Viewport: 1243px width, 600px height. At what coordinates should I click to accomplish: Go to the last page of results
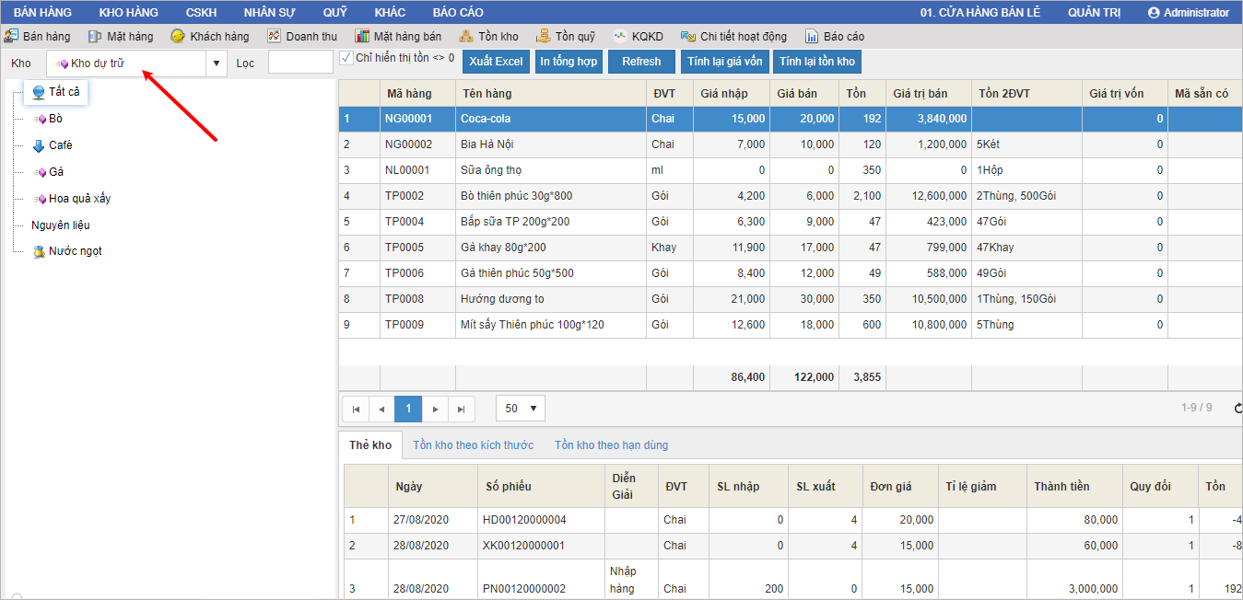coord(462,409)
